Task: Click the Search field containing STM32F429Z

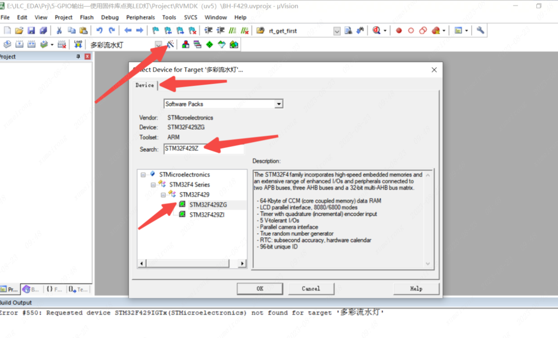Action: pyautogui.click(x=204, y=148)
